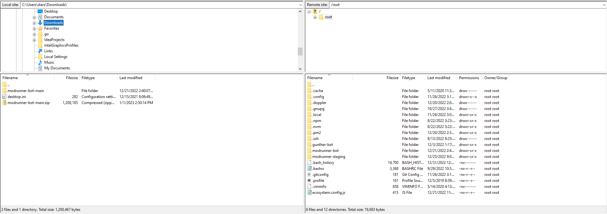Screen dimensions: 607x214
Task: Click the local tree scroll up arrow
Action: tap(300, 11)
